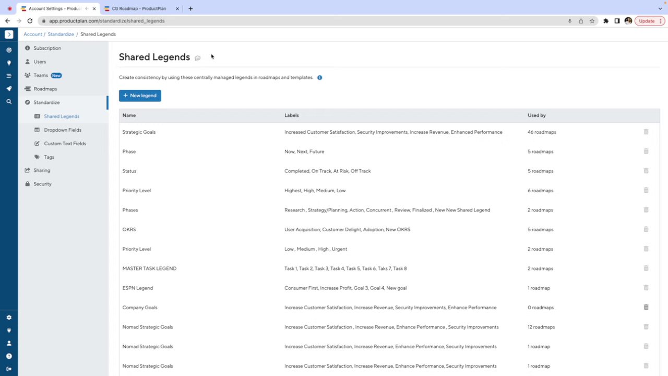668x376 pixels.
Task: Switch to the CG Roadmap browser tab
Action: (138, 8)
